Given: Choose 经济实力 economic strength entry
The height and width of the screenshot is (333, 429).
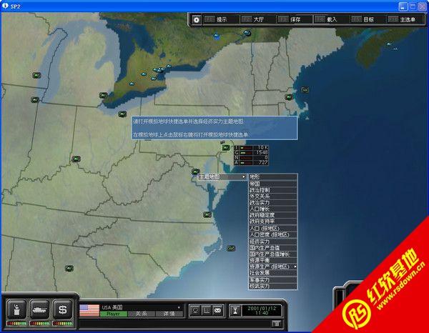Looking at the screenshot, I should click(273, 242).
